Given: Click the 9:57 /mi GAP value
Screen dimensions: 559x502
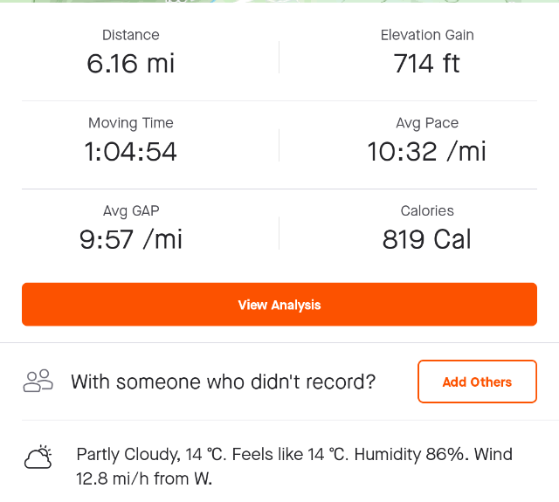Looking at the screenshot, I should click(131, 239).
